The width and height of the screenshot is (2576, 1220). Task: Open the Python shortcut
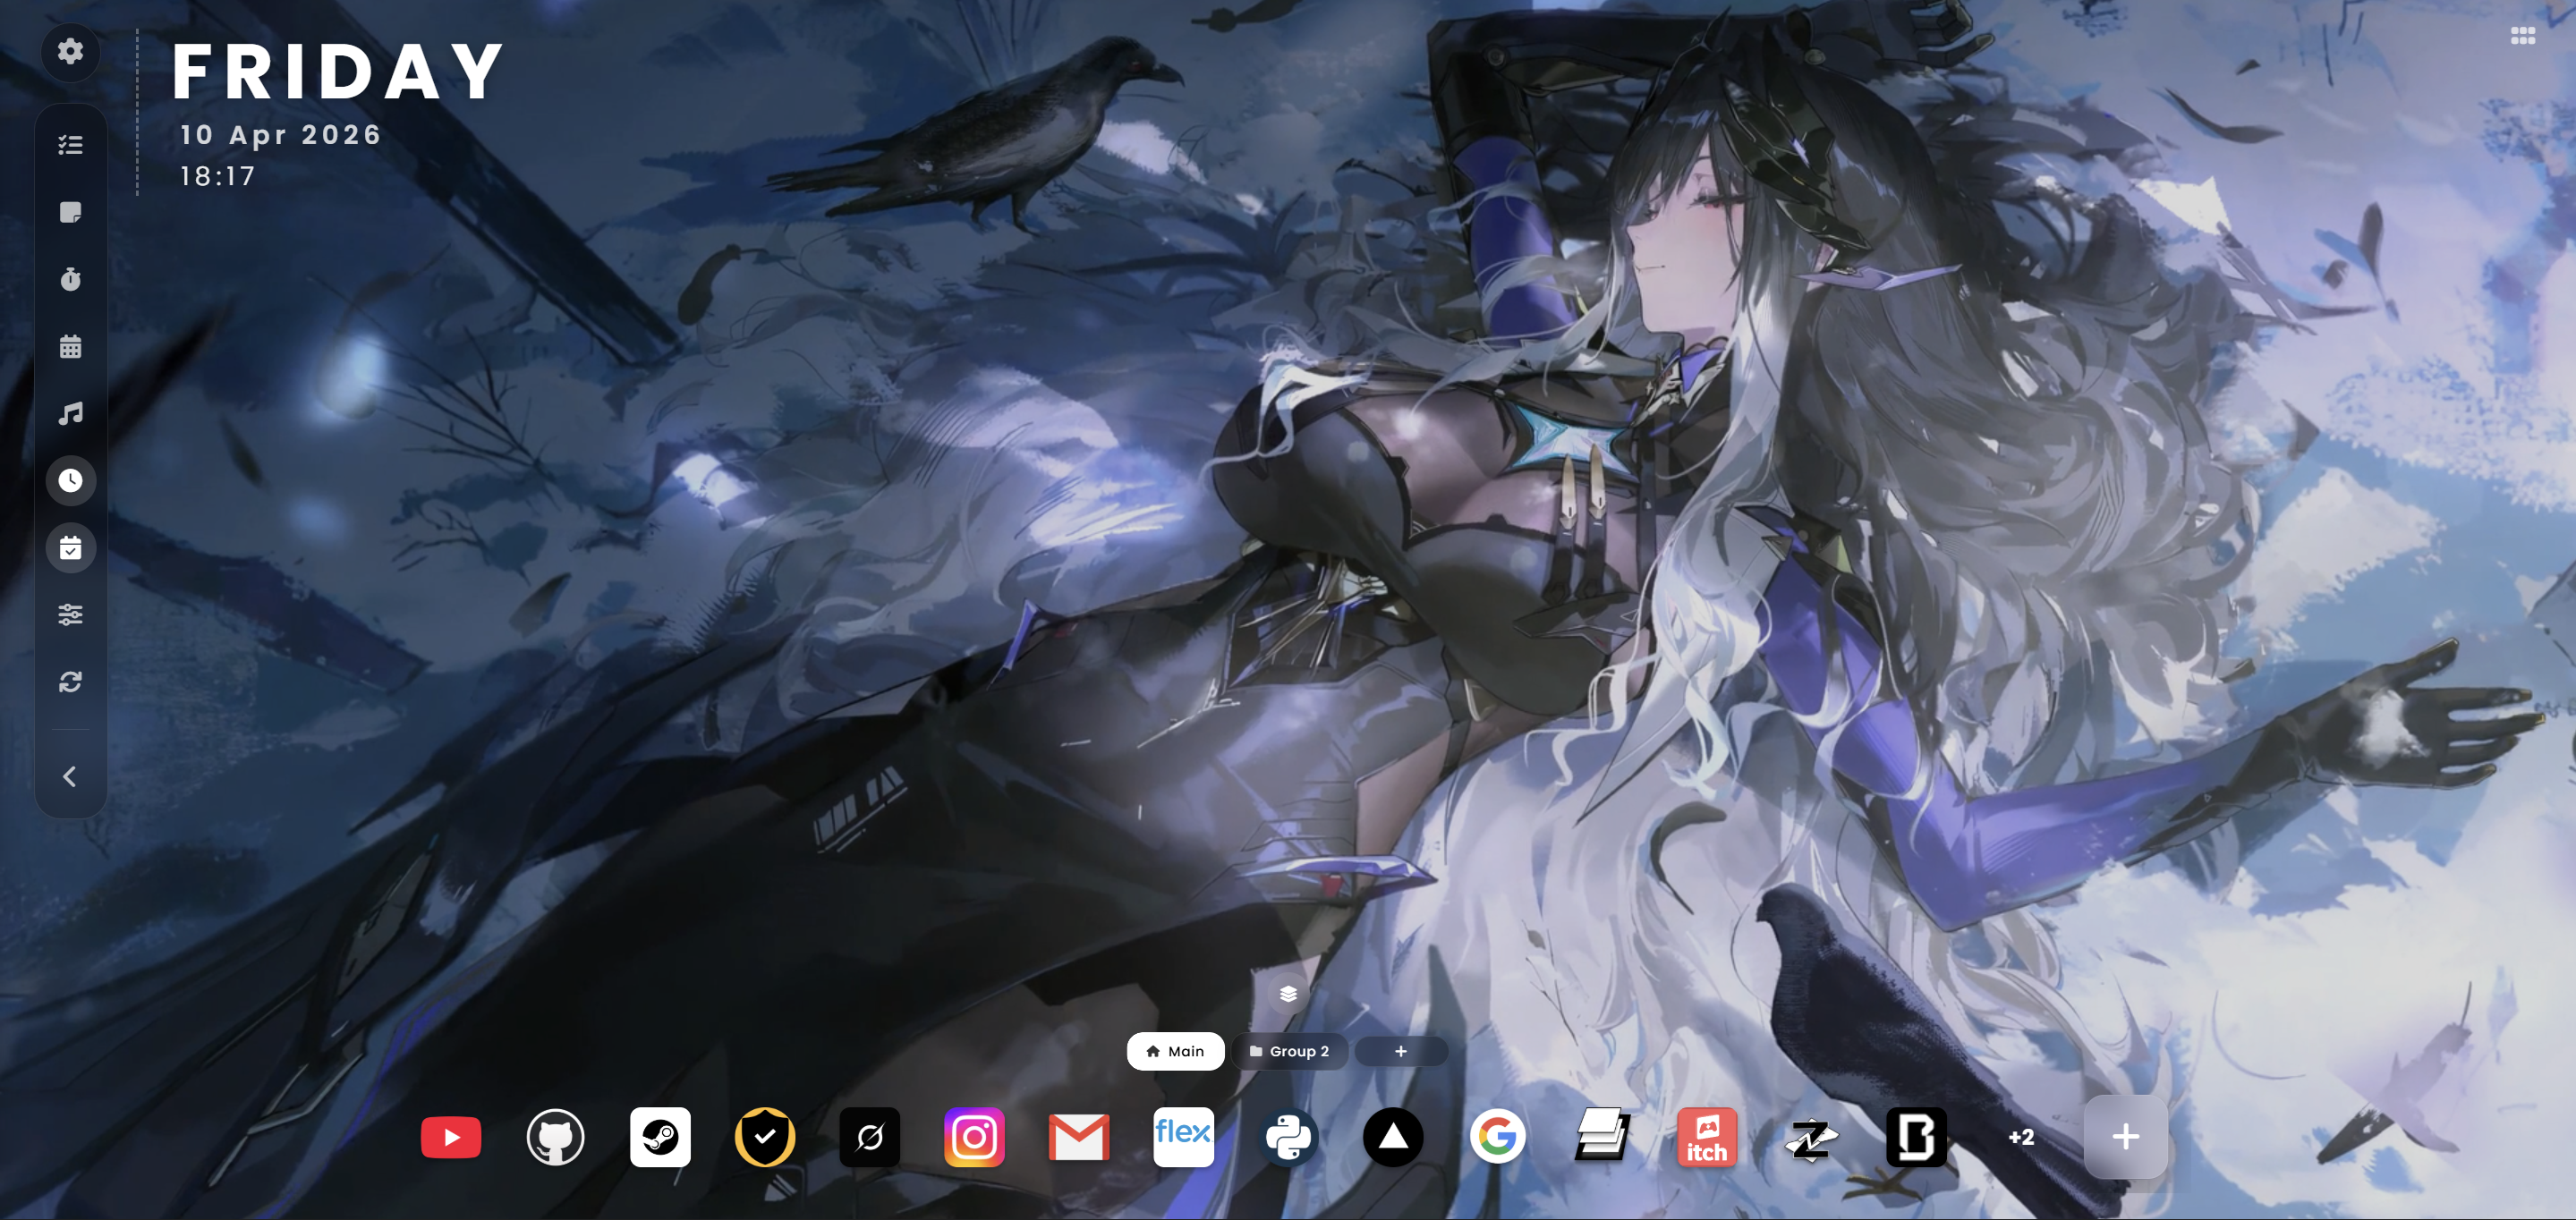pos(1288,1137)
